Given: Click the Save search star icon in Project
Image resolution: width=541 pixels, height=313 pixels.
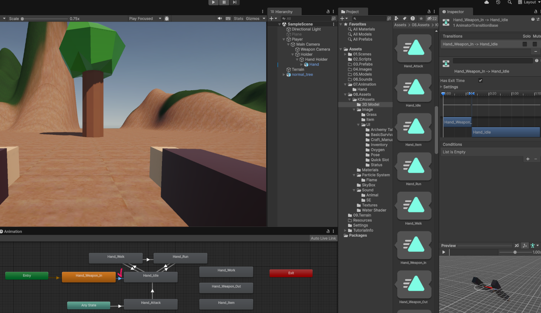Looking at the screenshot, I should tap(421, 19).
